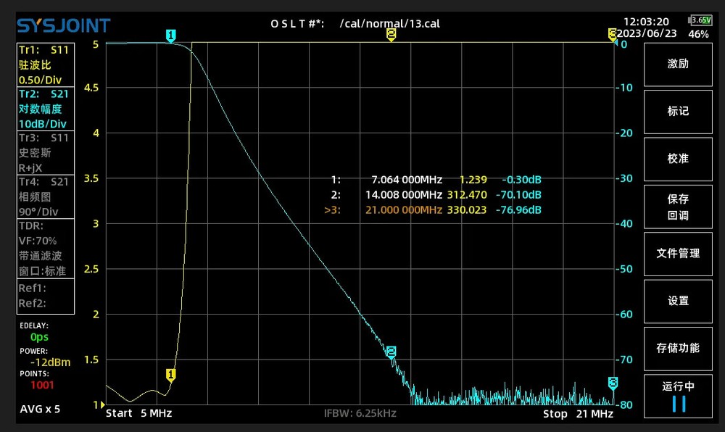The height and width of the screenshot is (432, 725).
Task: Click the yellow reference position triangle at 1
Action: click(x=101, y=404)
